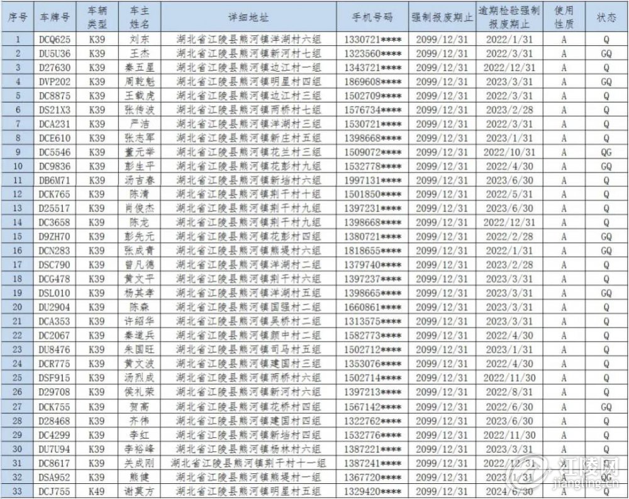Click the 车牌号 column header
Image resolution: width=629 pixels, height=499 pixels.
(55, 17)
